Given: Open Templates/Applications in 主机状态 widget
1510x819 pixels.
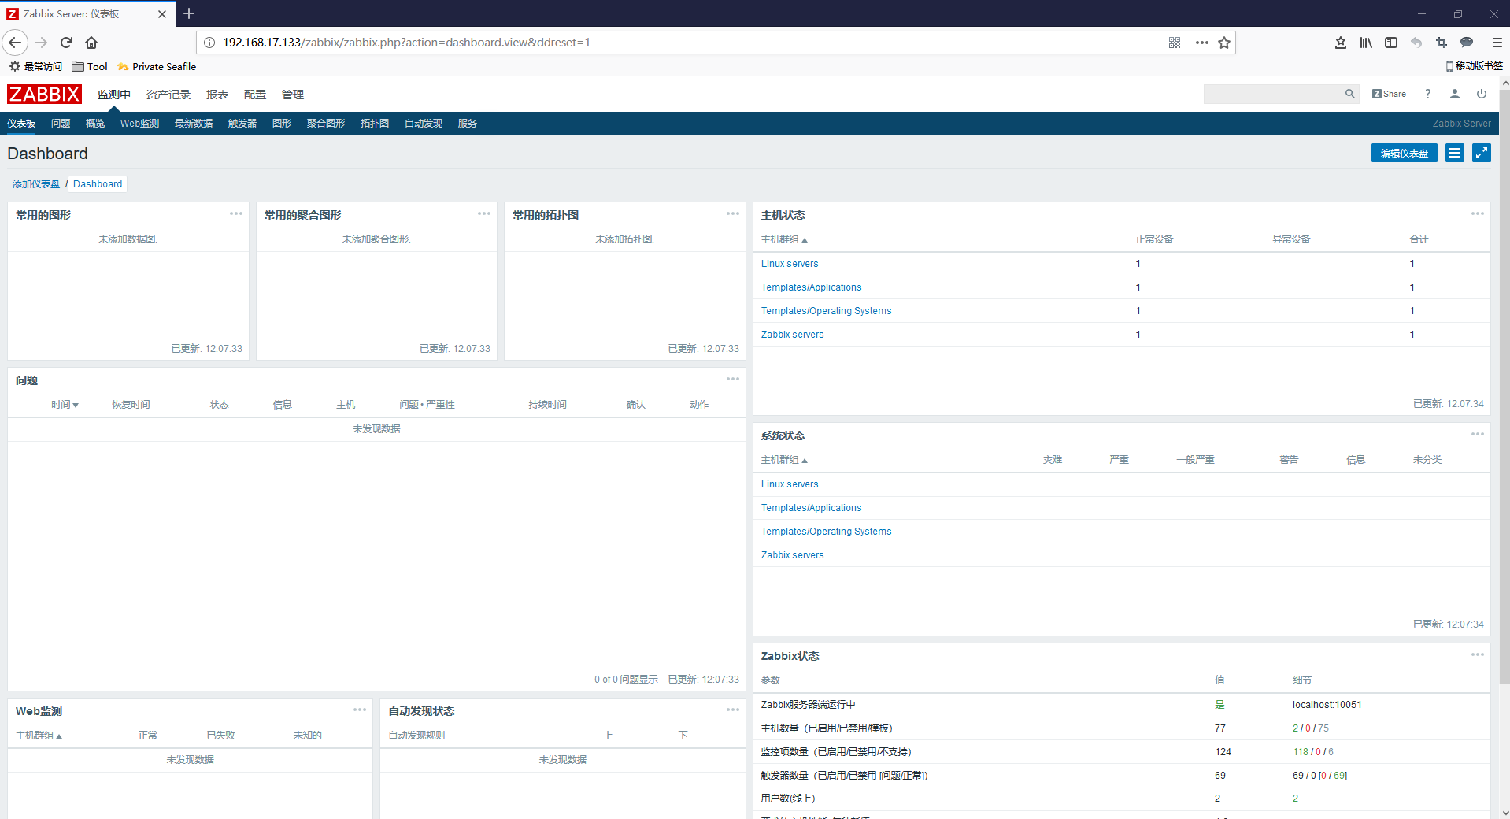Looking at the screenshot, I should pyautogui.click(x=811, y=287).
